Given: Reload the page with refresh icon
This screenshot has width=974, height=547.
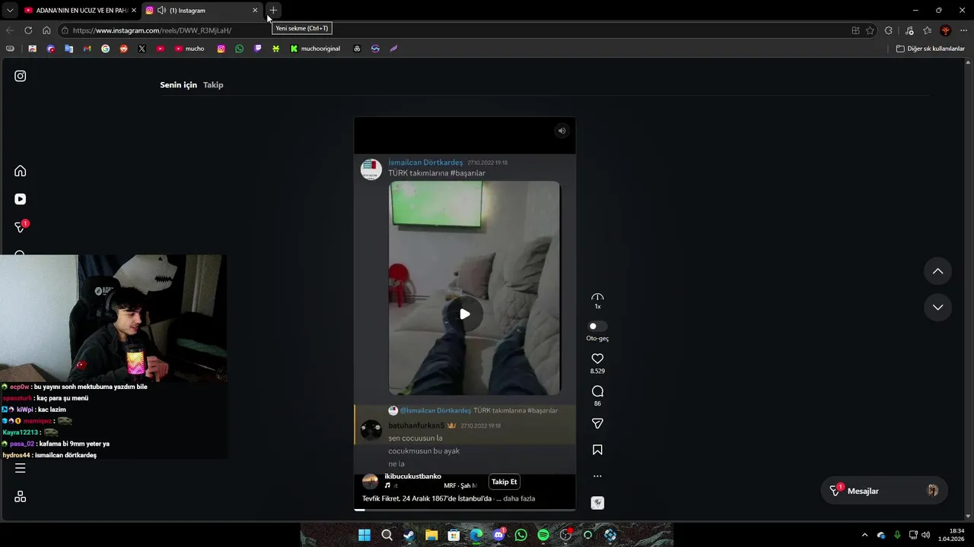Looking at the screenshot, I should click(x=28, y=30).
